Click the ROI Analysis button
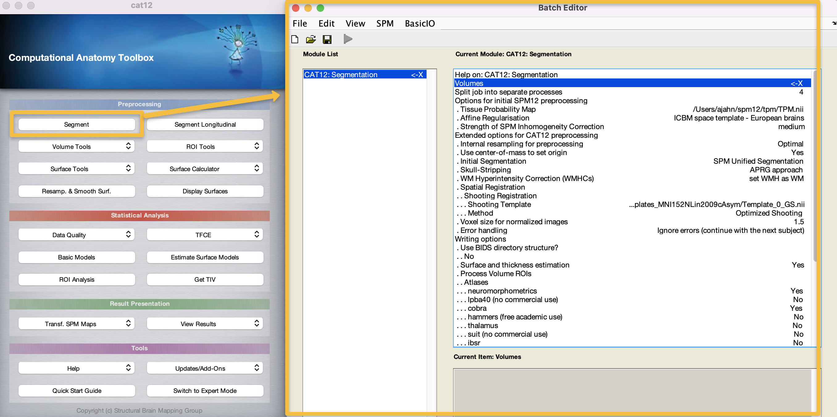The height and width of the screenshot is (417, 837). coord(77,279)
